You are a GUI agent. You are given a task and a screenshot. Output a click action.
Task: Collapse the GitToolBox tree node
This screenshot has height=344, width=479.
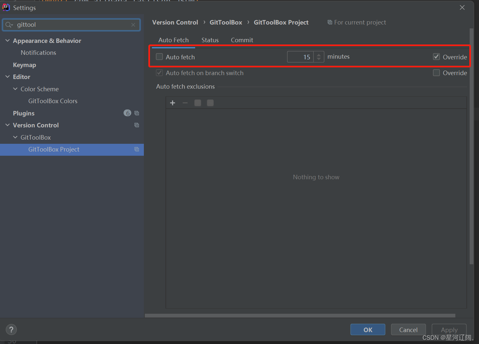tap(15, 137)
